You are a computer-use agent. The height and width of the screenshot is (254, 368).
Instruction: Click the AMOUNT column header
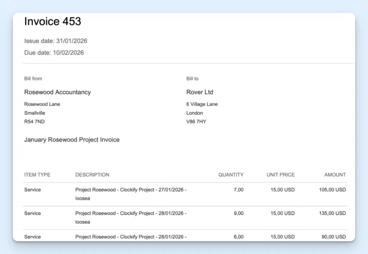point(335,175)
